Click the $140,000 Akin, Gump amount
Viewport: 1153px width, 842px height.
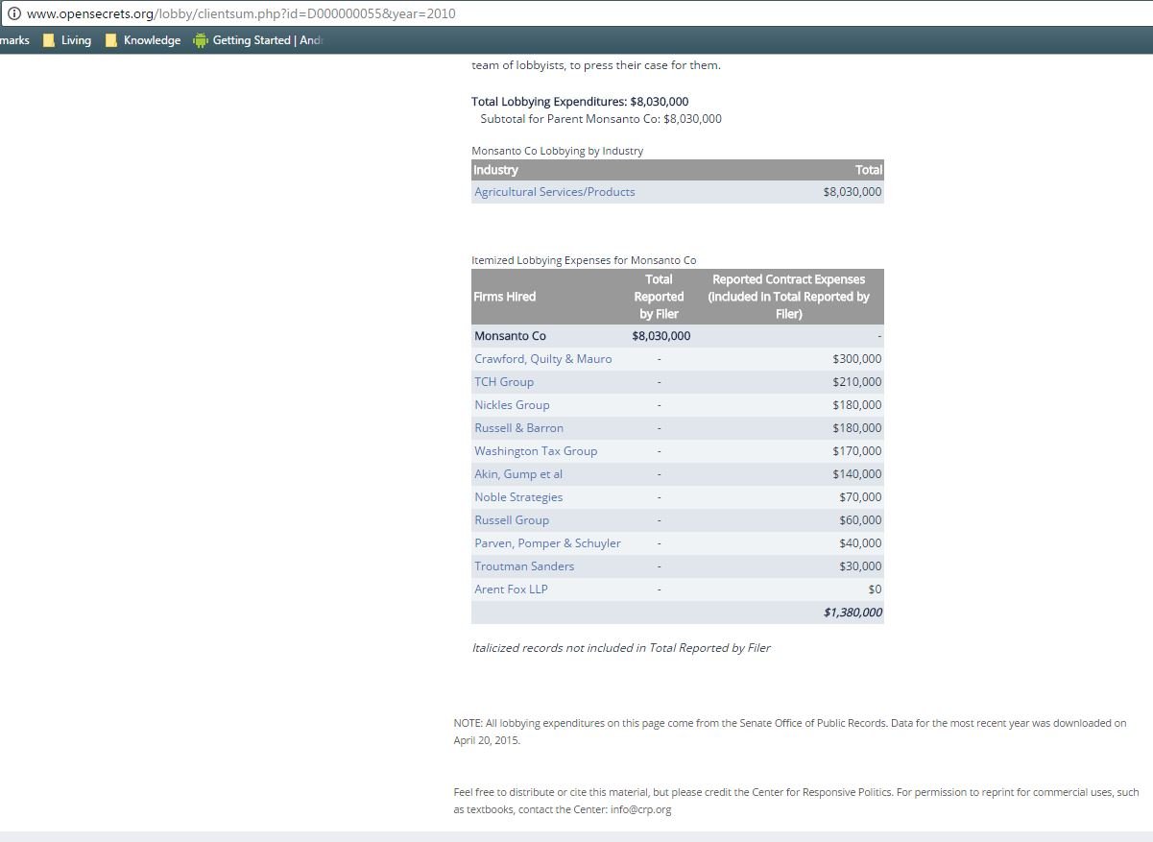tap(857, 474)
